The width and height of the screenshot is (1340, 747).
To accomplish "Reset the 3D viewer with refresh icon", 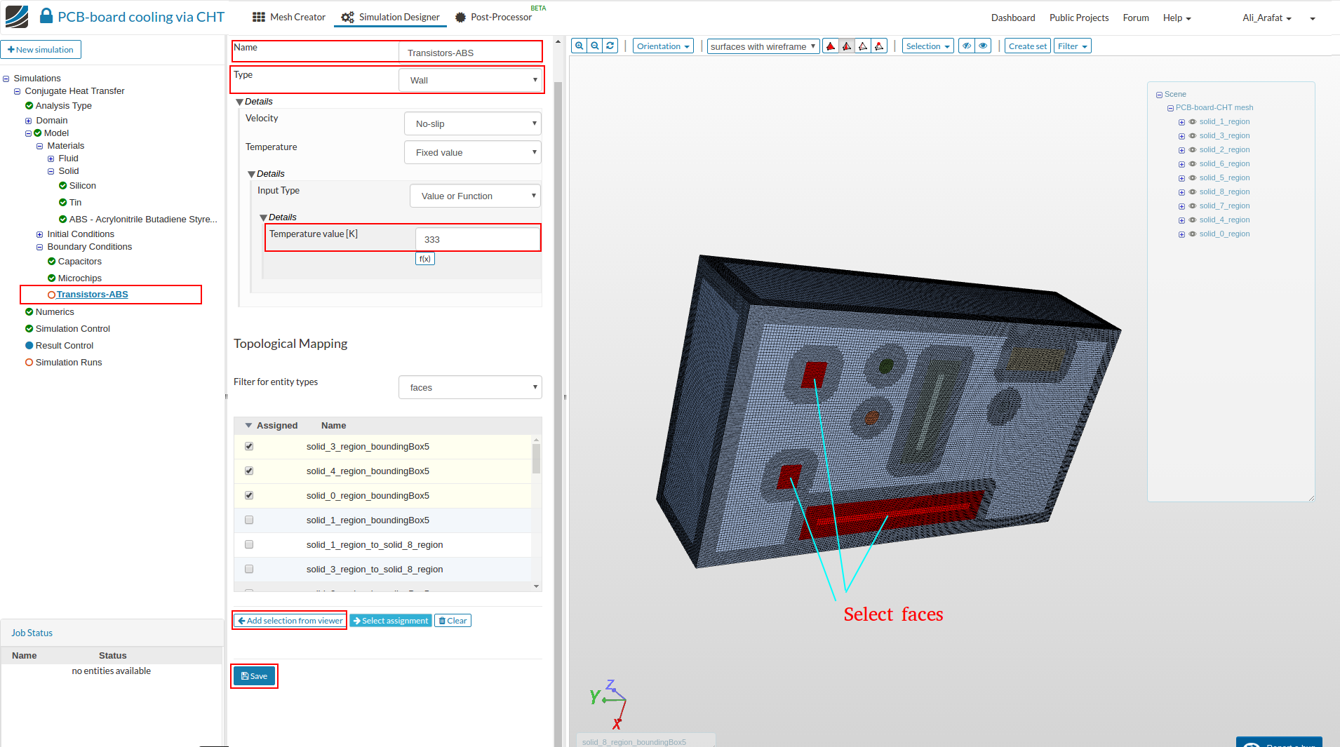I will click(x=610, y=46).
